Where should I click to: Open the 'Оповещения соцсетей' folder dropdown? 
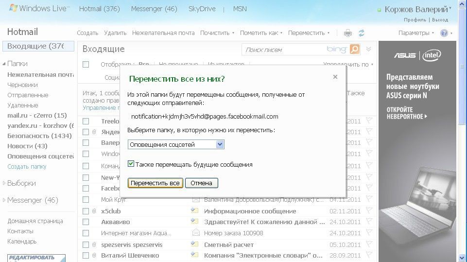coord(176,144)
